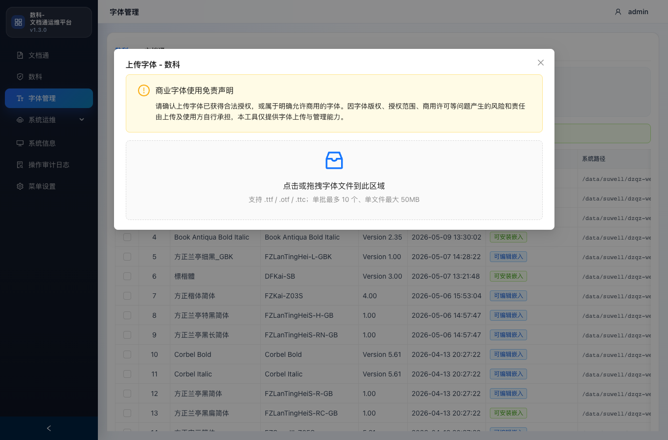The width and height of the screenshot is (668, 440).
Task: Tick the checkbox for 方正兰亭特黑简体 row
Action: [x=127, y=315]
